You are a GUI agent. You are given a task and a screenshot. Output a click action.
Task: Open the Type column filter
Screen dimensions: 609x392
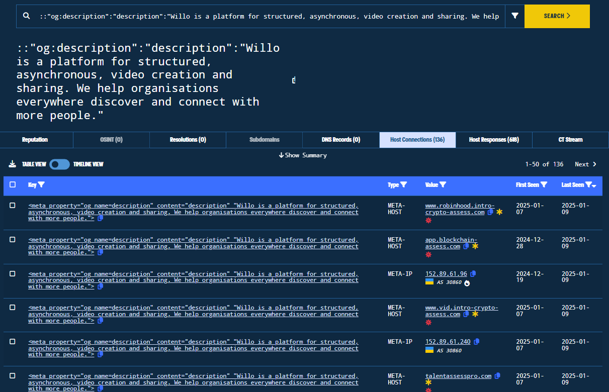(x=403, y=185)
